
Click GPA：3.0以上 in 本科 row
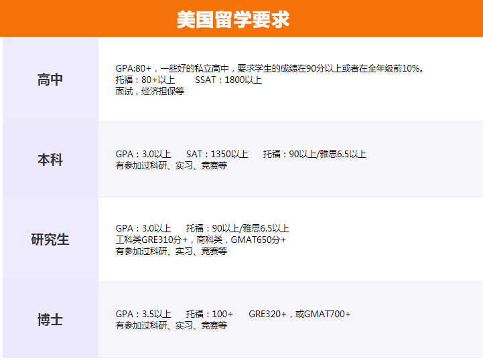pyautogui.click(x=143, y=154)
